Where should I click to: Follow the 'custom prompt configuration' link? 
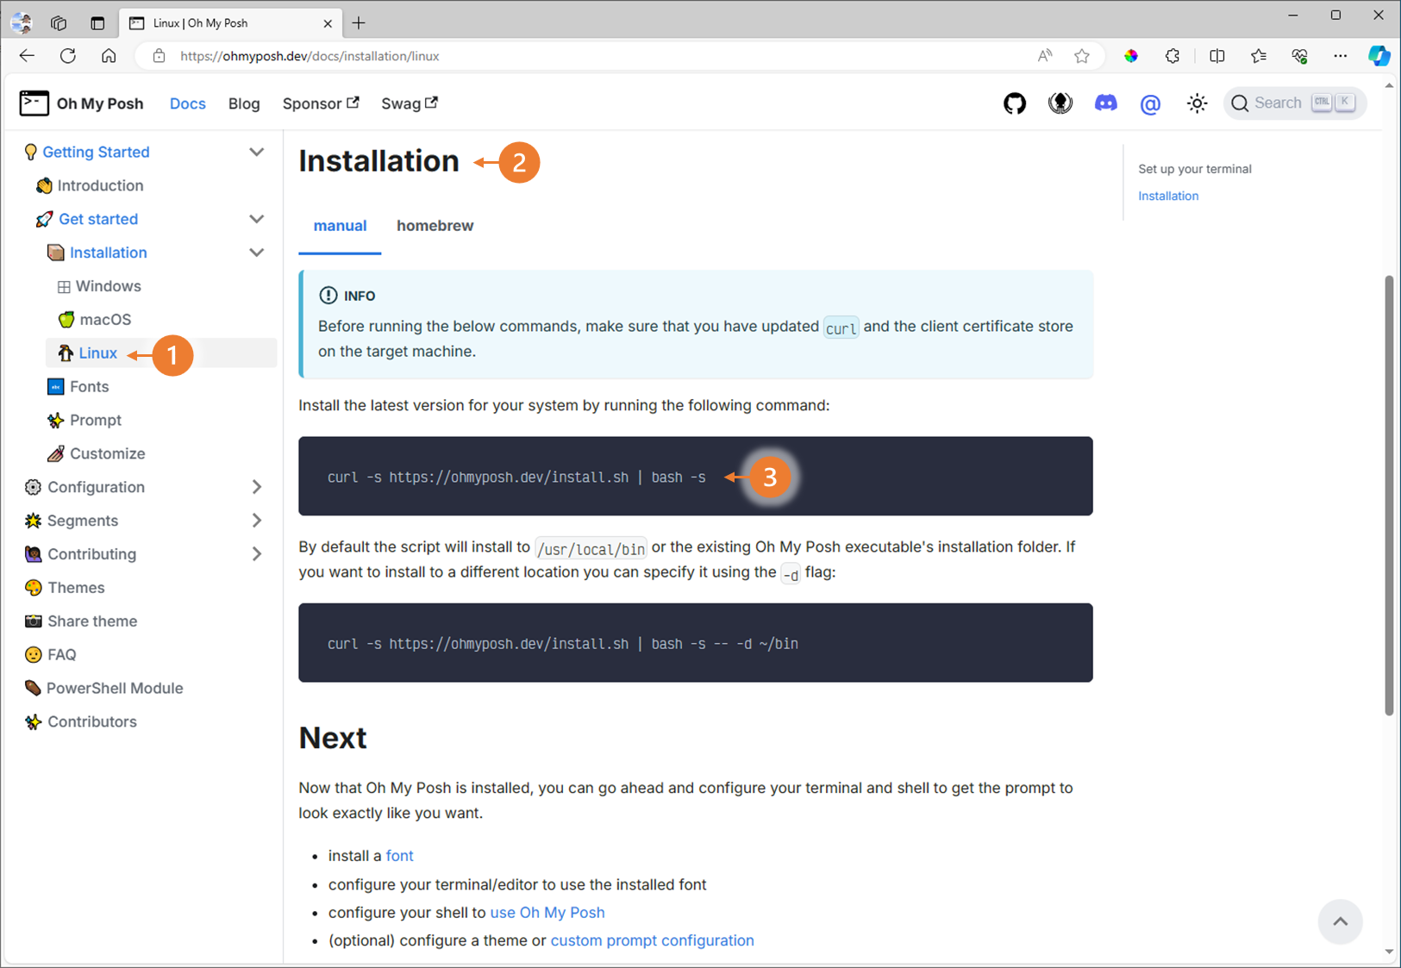(x=652, y=940)
